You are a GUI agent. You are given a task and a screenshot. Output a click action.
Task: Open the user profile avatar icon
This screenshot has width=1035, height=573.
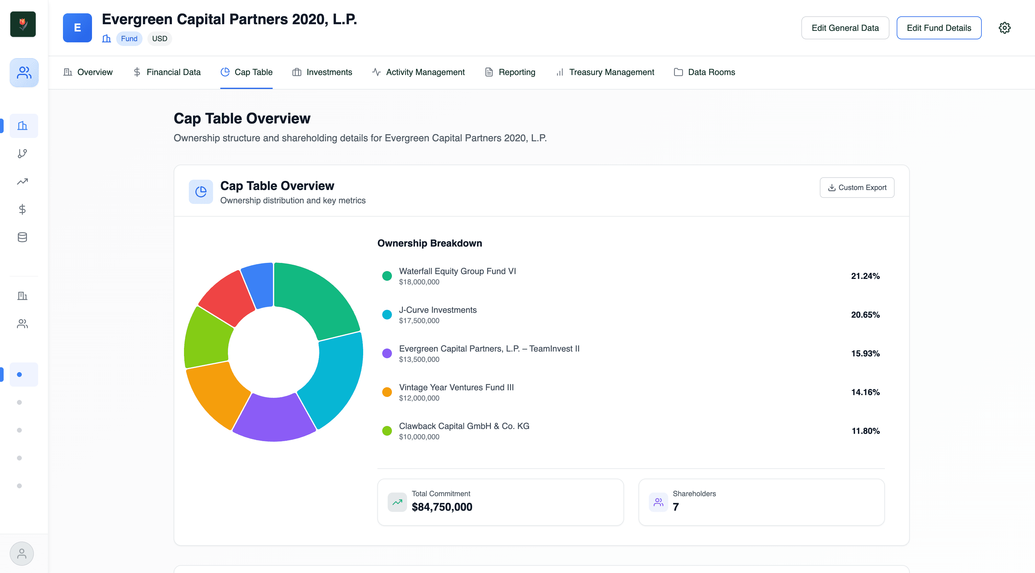[22, 553]
